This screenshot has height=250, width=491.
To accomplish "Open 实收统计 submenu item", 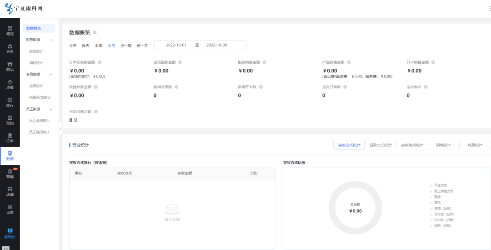I will click(x=36, y=51).
